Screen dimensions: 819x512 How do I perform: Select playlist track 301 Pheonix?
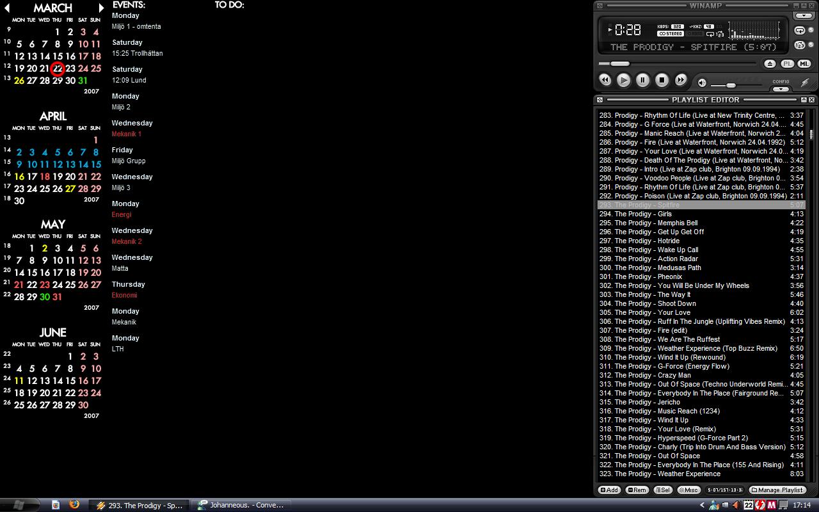[701, 276]
